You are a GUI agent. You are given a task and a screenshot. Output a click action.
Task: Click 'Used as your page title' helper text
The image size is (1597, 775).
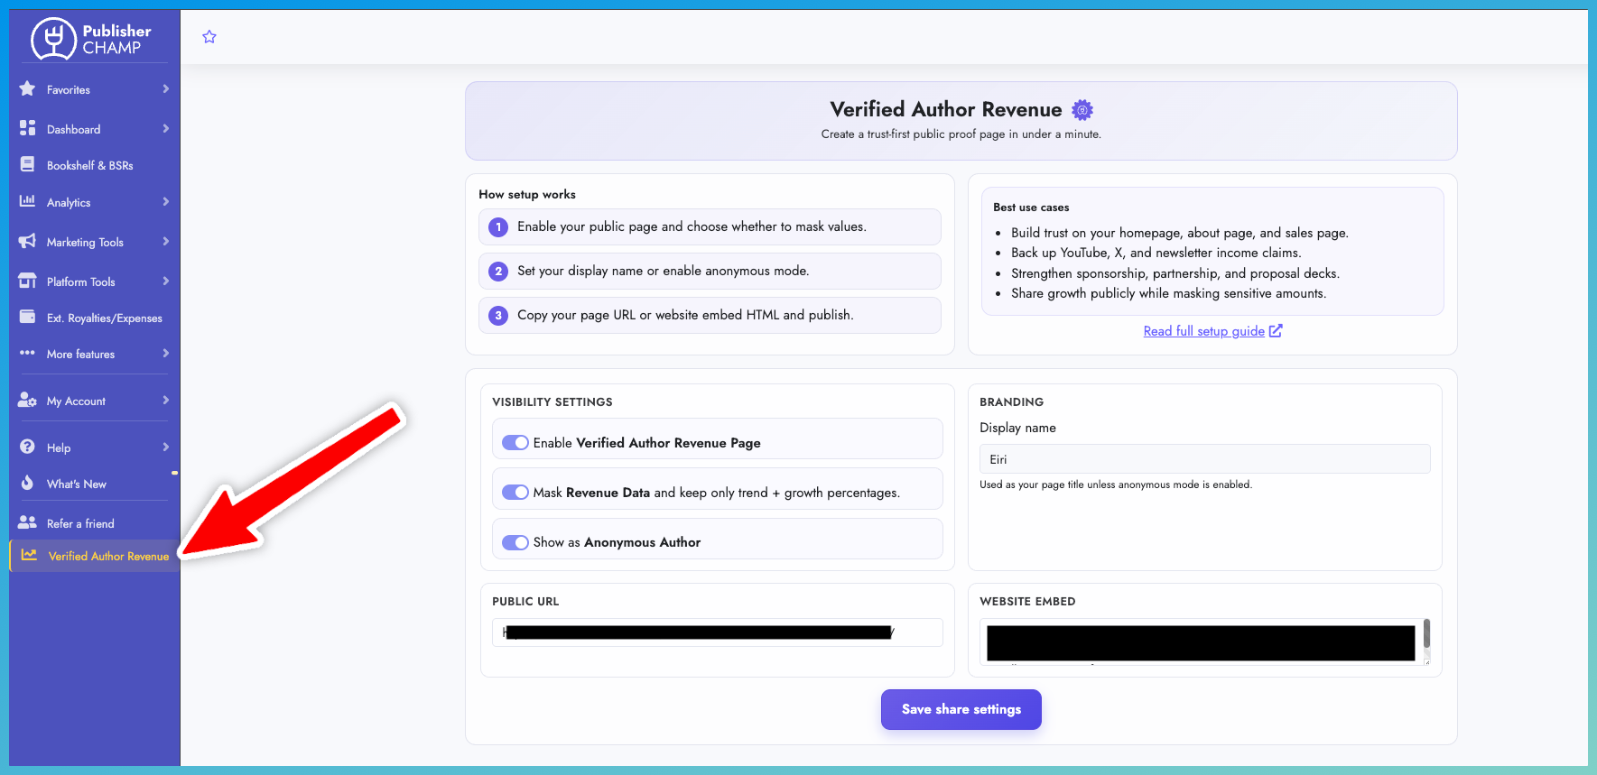[x=1116, y=484]
